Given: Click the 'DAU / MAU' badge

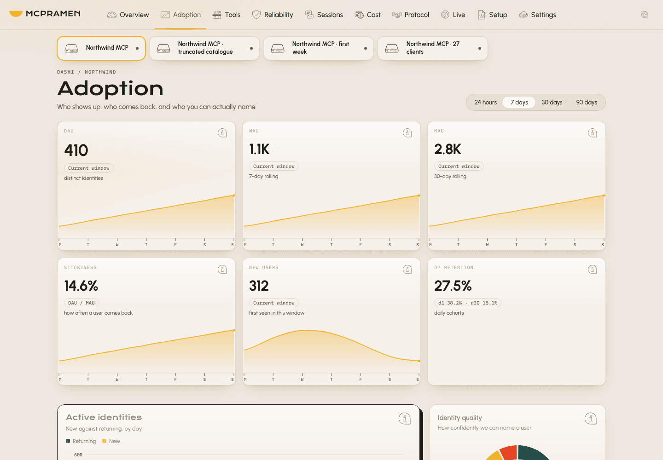Looking at the screenshot, I should tap(81, 303).
